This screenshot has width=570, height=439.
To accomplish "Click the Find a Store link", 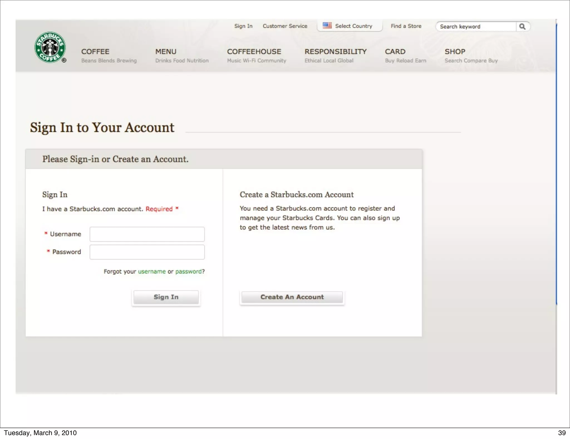I will pos(406,26).
